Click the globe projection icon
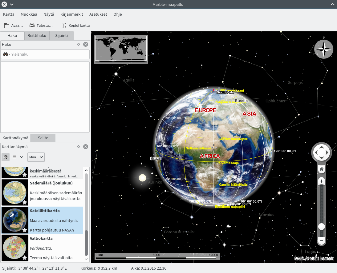This screenshot has width=337, height=273. [x=6, y=157]
